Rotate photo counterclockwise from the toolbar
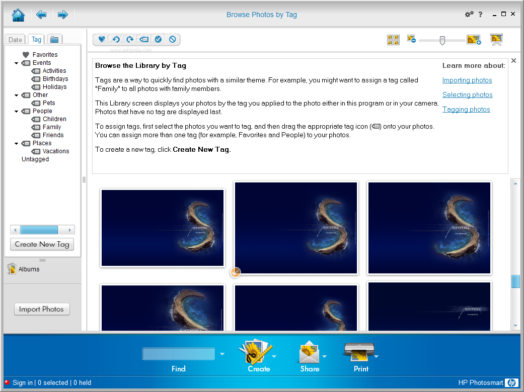The image size is (524, 392). [x=116, y=39]
